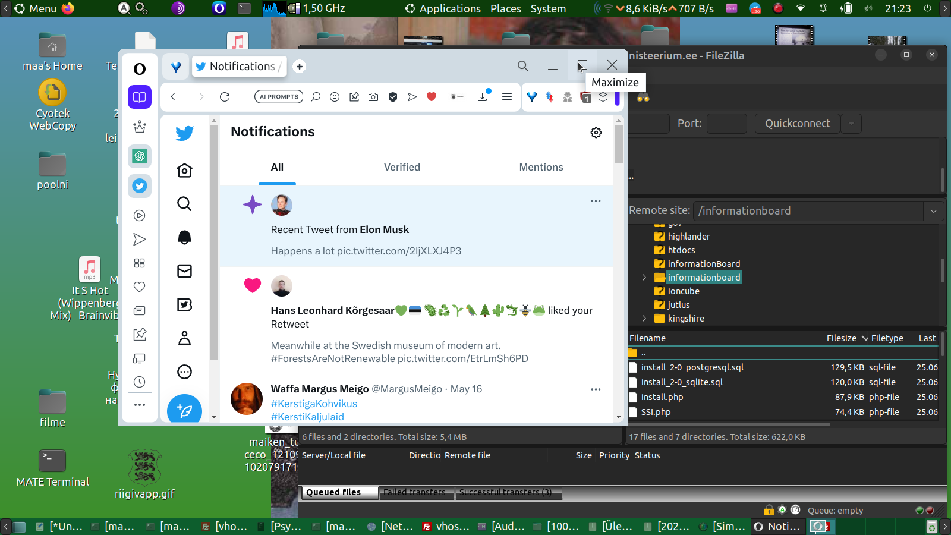Take a snapshot with camera icon
The height and width of the screenshot is (535, 951).
coord(373,97)
